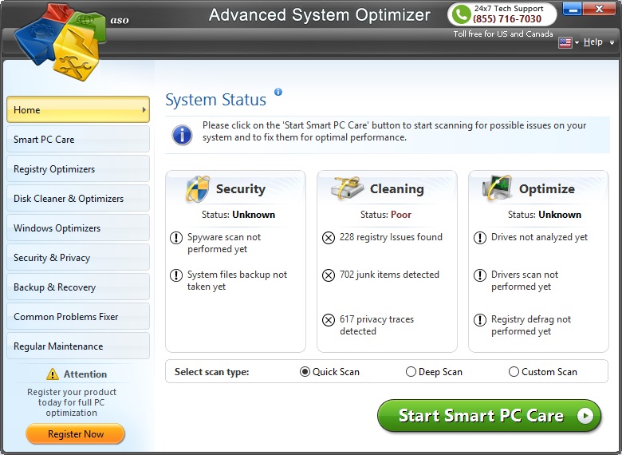Viewport: 622px width, 455px height.
Task: Go to Common Problems Fixer
Action: (78, 316)
